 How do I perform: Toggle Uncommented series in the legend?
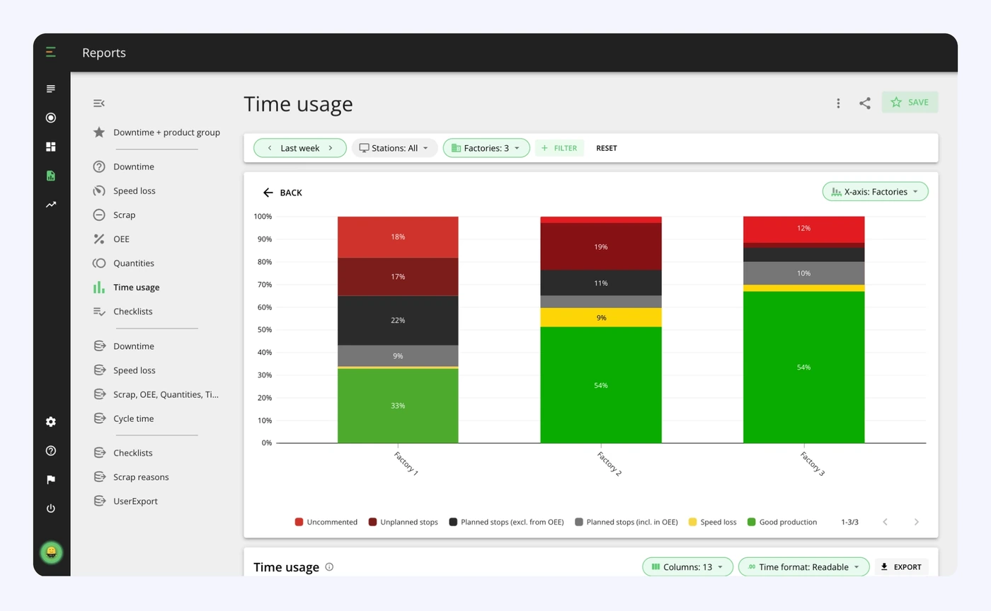(x=326, y=522)
